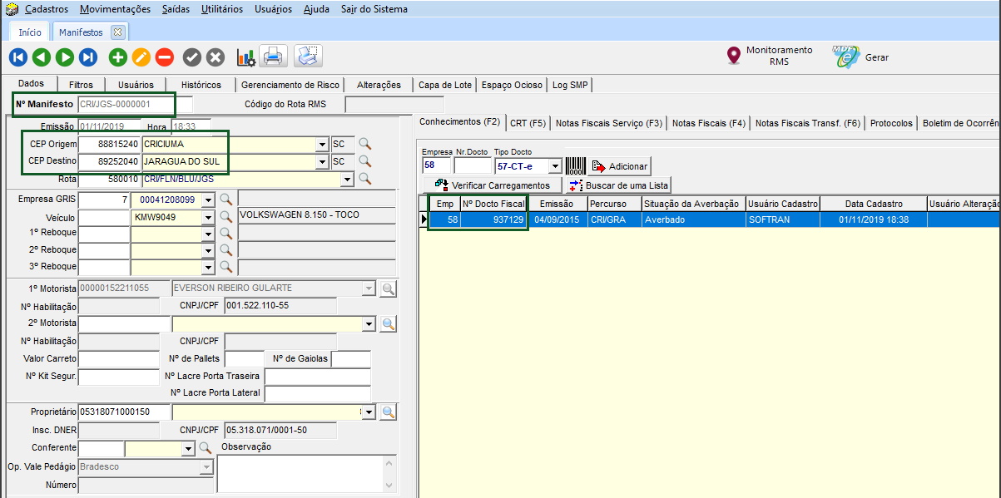
Task: Open the Movimentações menu
Action: (x=115, y=9)
